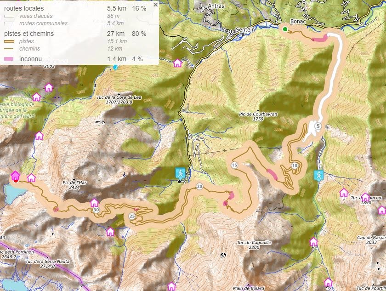386x291 pixels.
Task: Select the refuge icon at the route end
Action: [x=15, y=176]
